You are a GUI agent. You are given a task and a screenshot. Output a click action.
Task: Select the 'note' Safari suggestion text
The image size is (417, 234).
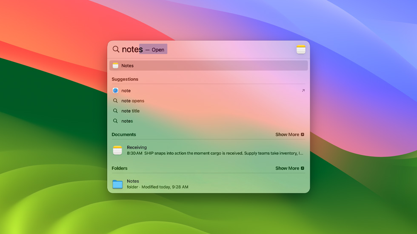[126, 91]
